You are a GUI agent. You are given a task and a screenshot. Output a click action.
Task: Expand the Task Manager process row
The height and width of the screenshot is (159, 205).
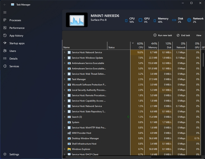pos(64,79)
